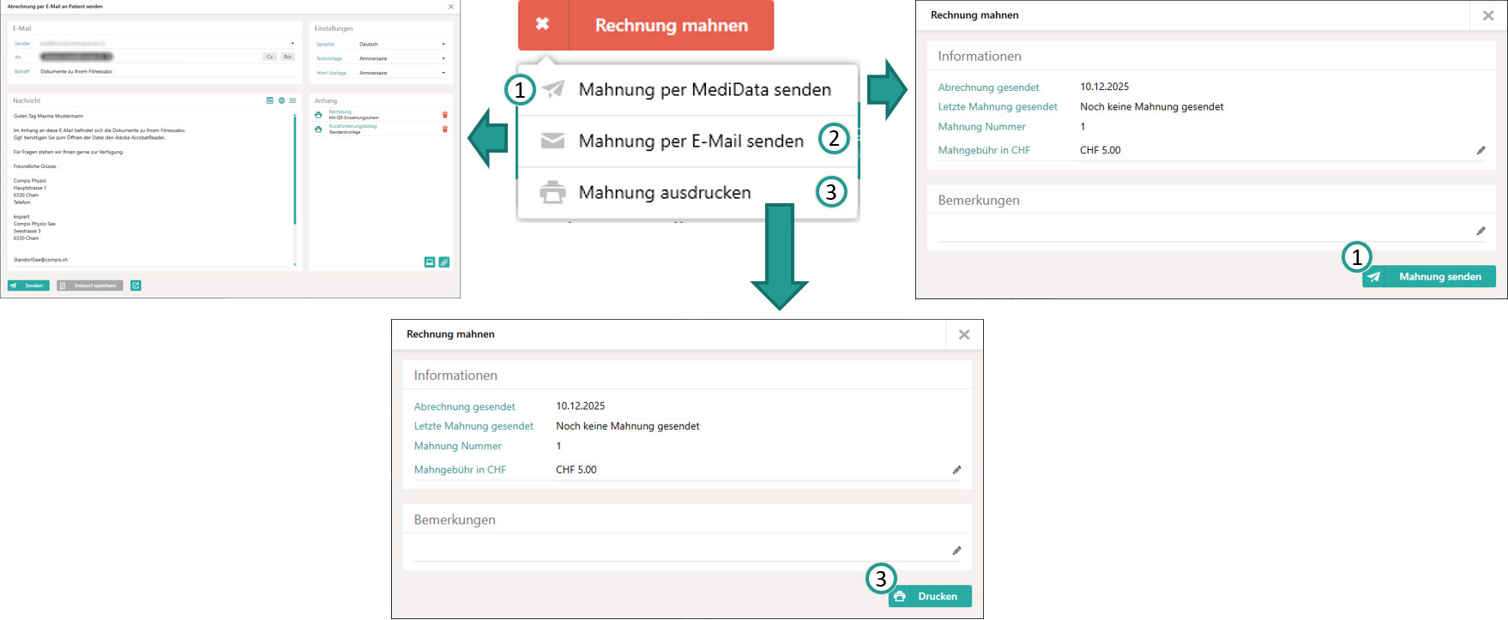This screenshot has width=1508, height=620.
Task: Add Cc recipients with the Cc button
Action: [270, 57]
